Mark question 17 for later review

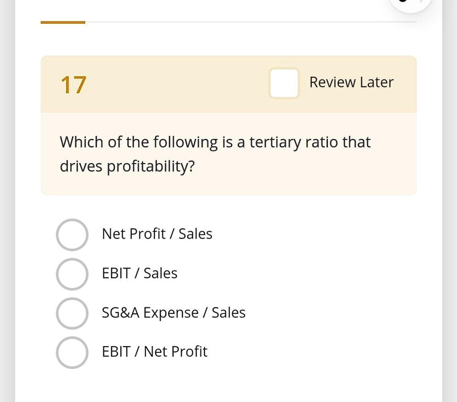[x=284, y=83]
